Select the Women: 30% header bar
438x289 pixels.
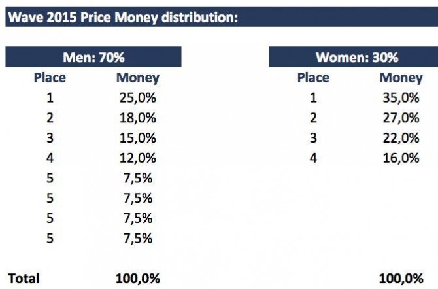click(x=356, y=57)
